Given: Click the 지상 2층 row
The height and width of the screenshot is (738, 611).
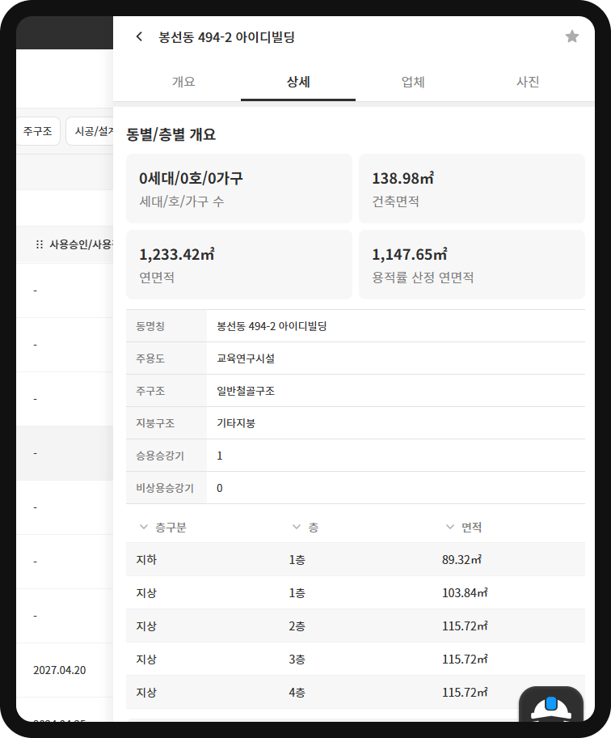Looking at the screenshot, I should (356, 626).
